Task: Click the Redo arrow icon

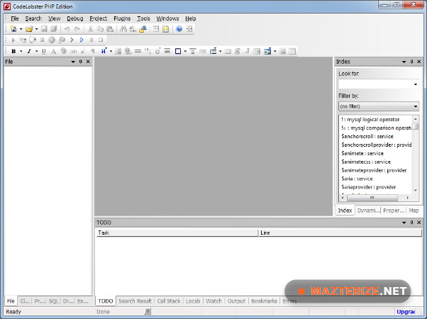Action: point(77,29)
